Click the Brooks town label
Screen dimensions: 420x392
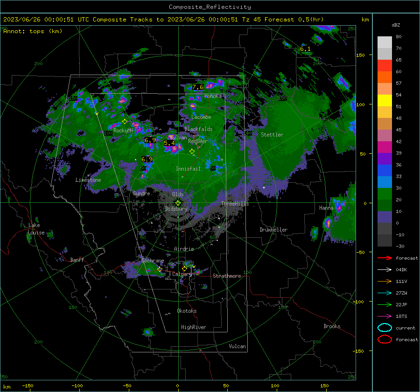point(332,326)
